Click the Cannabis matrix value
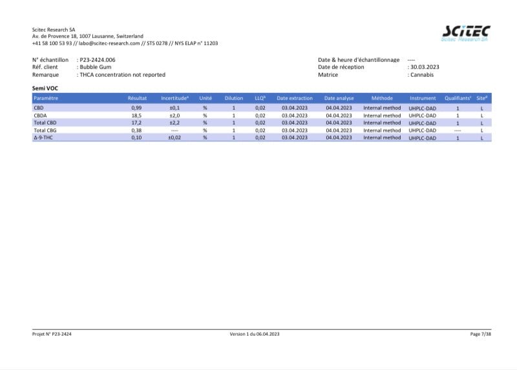Screen dimensions: 517x370 point(422,75)
